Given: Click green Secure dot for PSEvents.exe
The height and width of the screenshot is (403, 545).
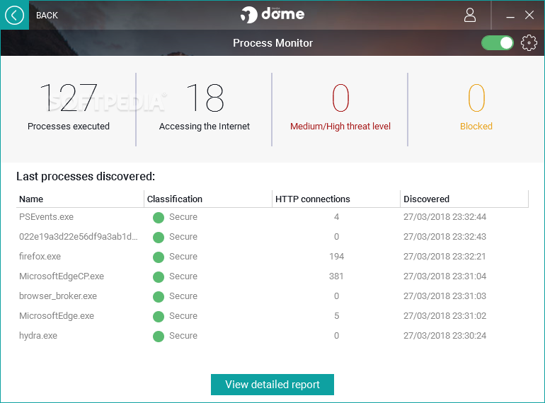Looking at the screenshot, I should 159,218.
